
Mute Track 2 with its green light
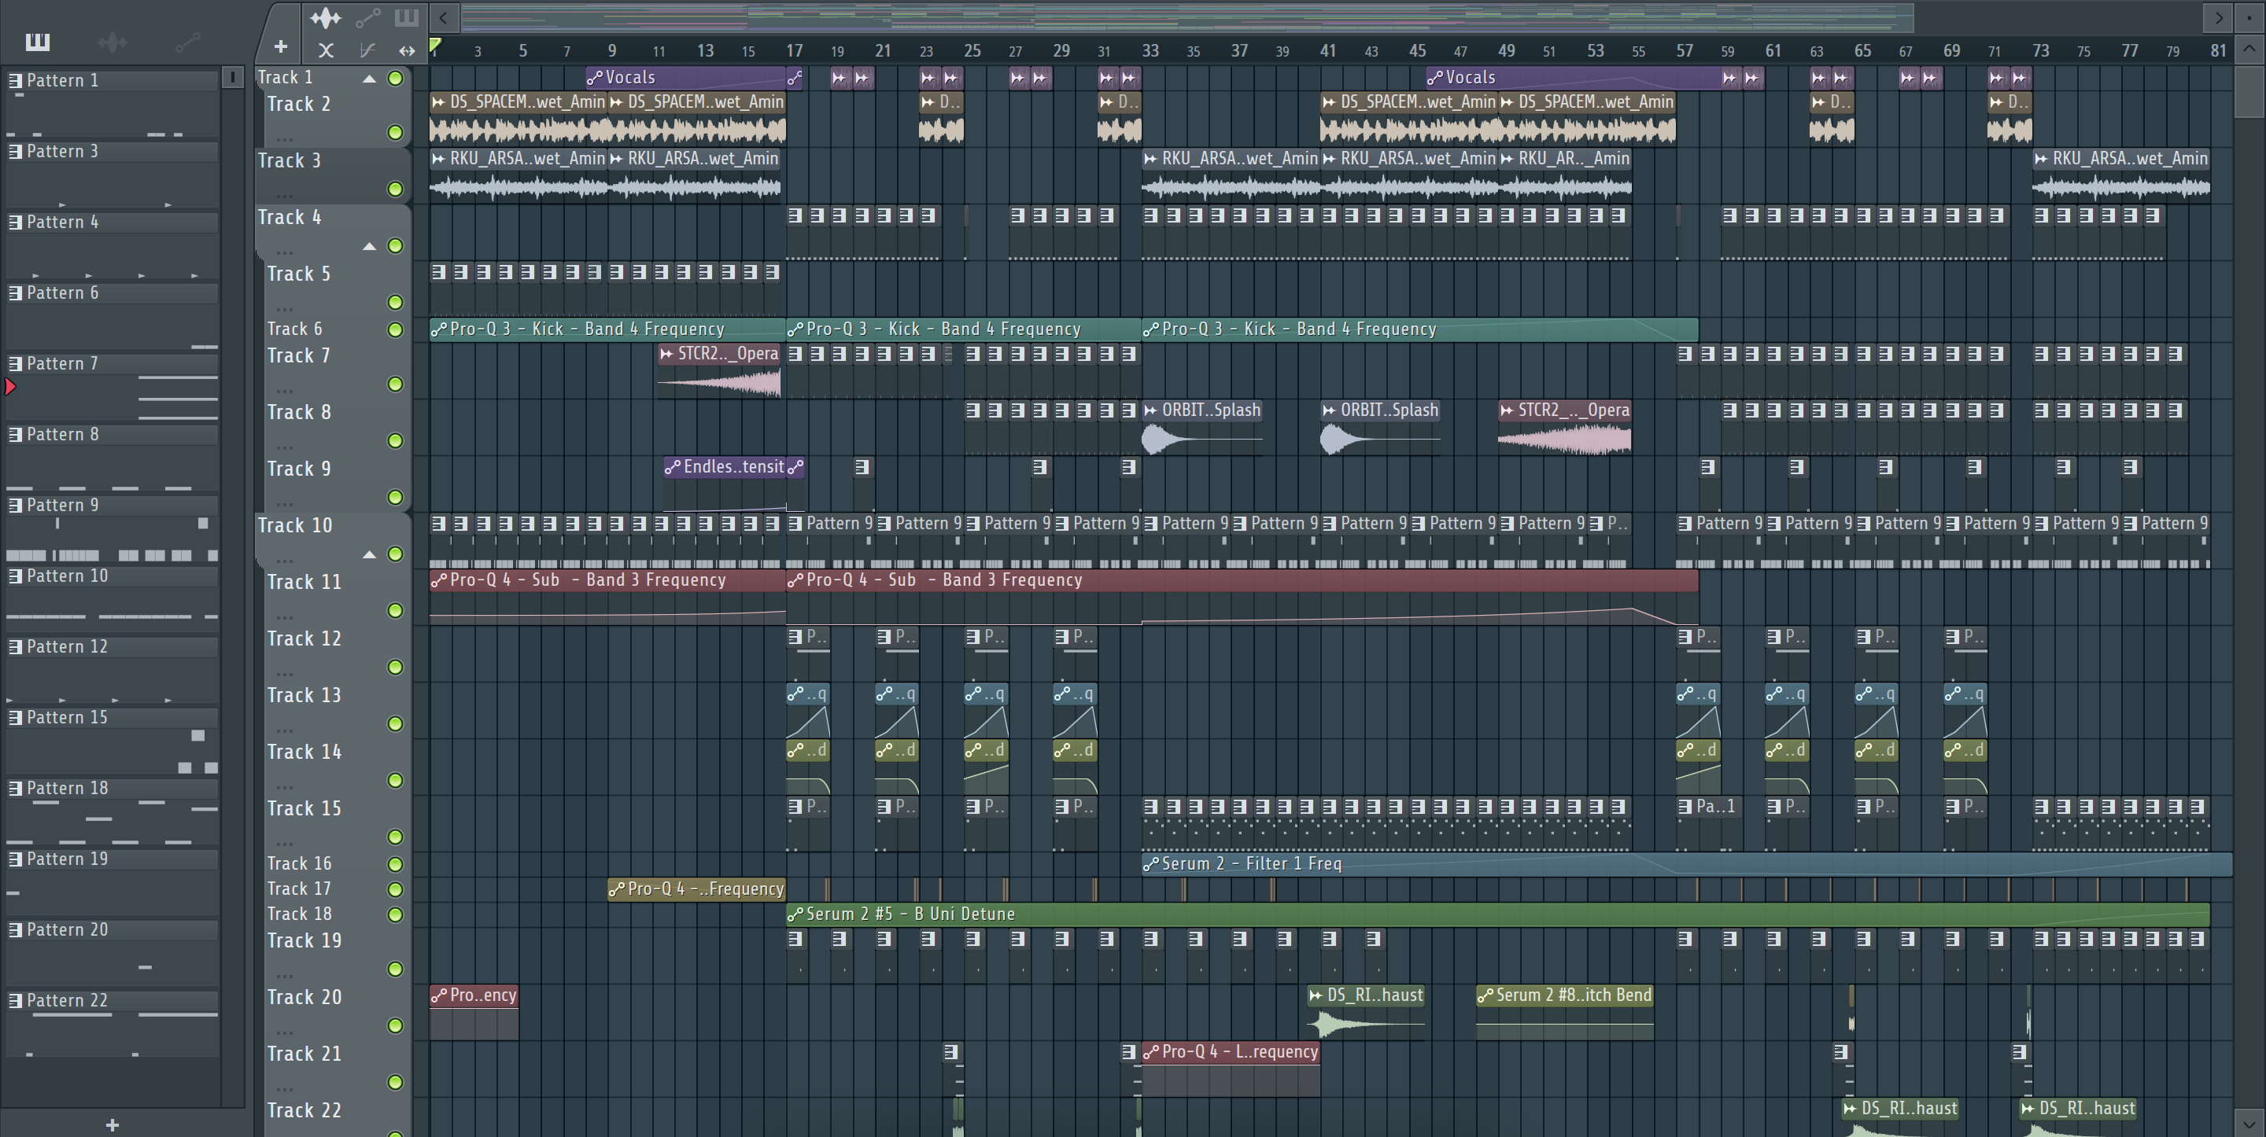click(396, 133)
